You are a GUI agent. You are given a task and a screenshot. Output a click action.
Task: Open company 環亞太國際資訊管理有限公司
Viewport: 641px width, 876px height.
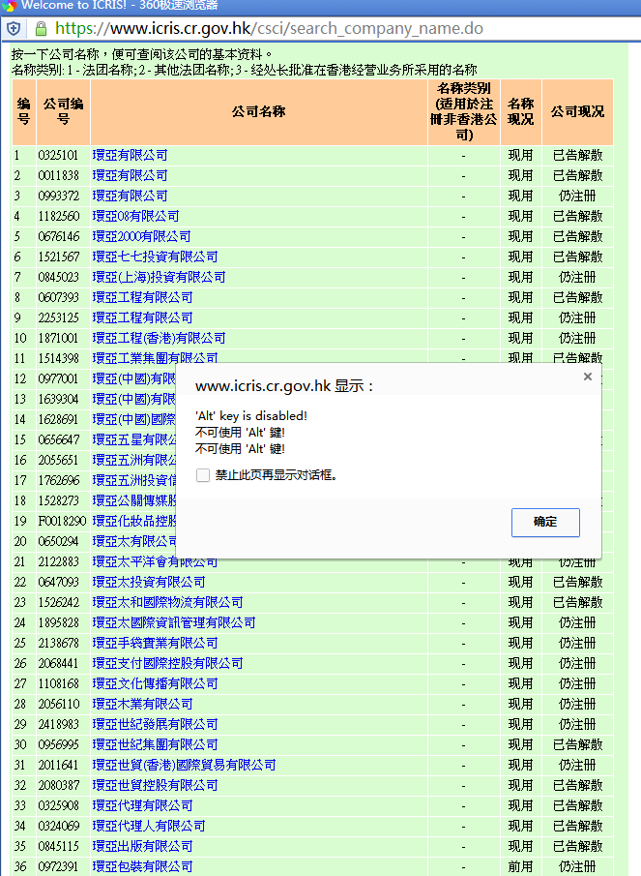click(x=173, y=623)
